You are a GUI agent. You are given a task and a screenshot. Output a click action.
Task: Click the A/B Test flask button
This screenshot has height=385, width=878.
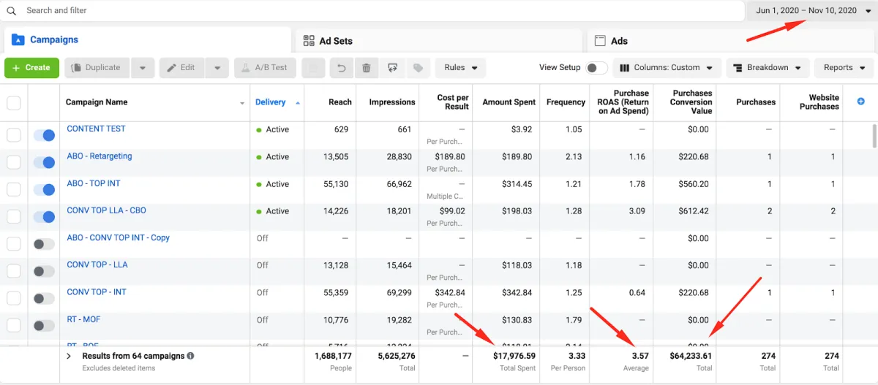[264, 68]
